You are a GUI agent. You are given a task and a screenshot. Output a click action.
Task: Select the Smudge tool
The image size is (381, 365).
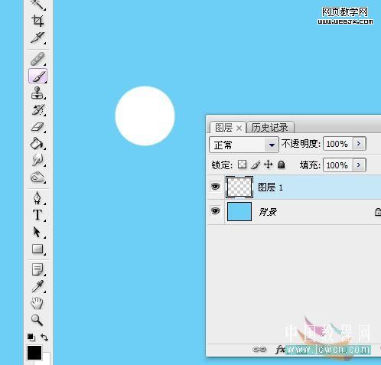(x=37, y=160)
